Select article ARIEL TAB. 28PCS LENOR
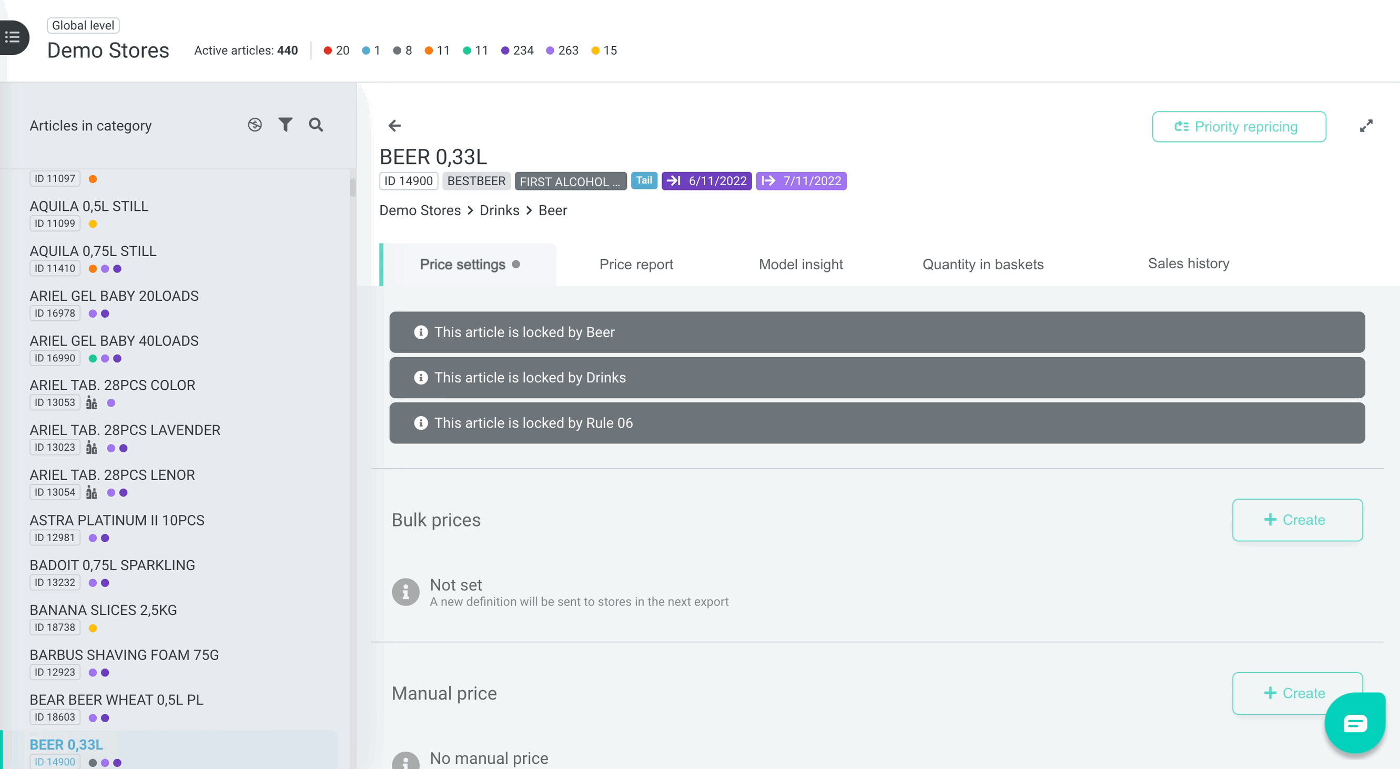1400x769 pixels. (112, 475)
